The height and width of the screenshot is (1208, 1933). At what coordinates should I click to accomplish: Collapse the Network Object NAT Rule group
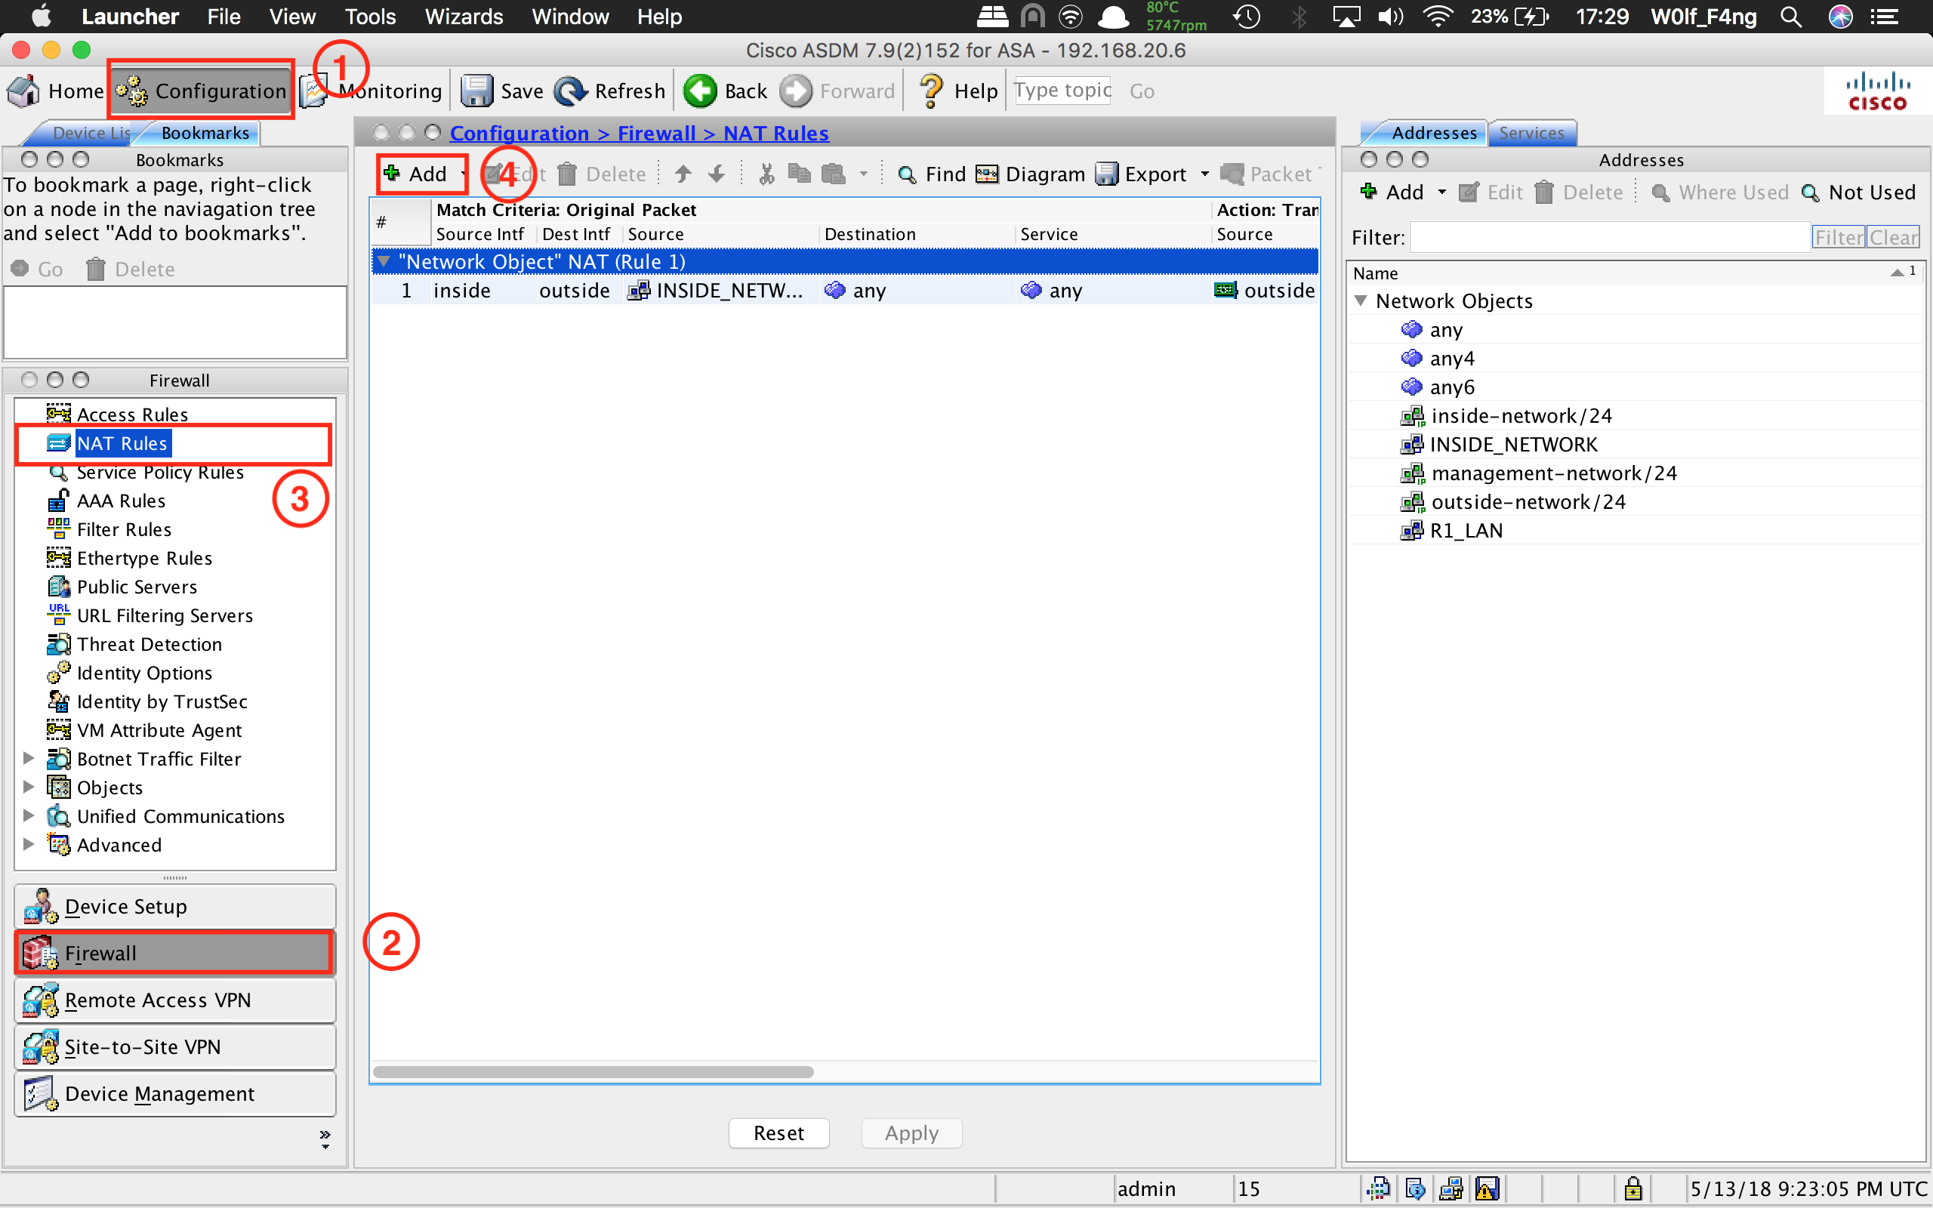tap(384, 261)
